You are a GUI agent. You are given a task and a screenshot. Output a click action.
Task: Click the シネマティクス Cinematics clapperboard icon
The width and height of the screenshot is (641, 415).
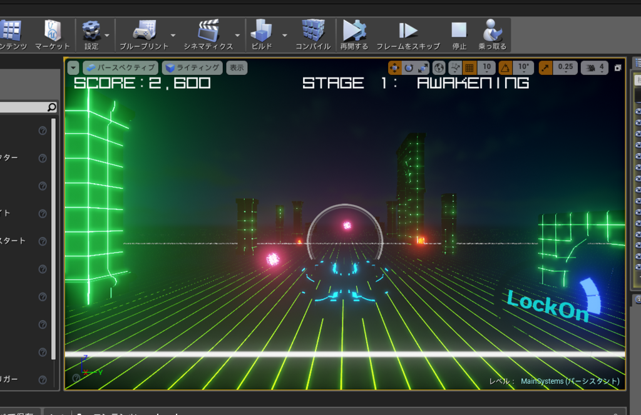[208, 34]
